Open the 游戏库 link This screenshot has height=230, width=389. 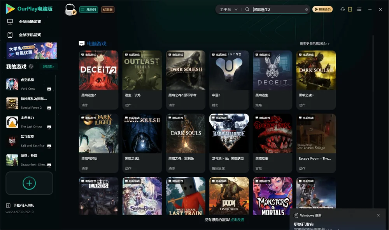tap(48, 67)
